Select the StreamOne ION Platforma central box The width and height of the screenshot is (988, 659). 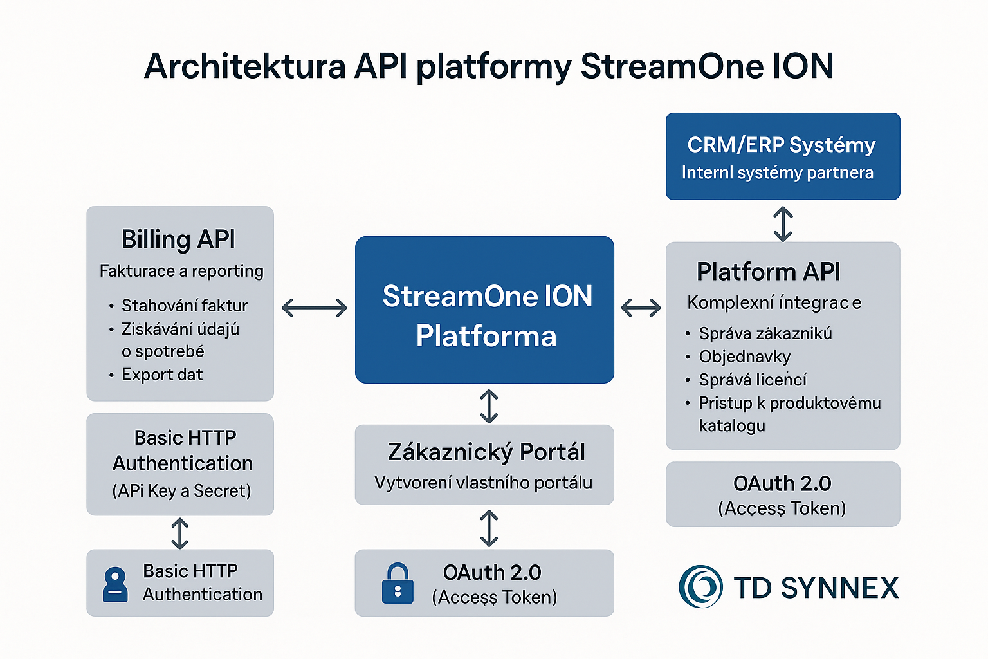coord(484,310)
